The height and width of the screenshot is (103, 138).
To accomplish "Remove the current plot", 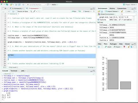I will click(x=124, y=47).
